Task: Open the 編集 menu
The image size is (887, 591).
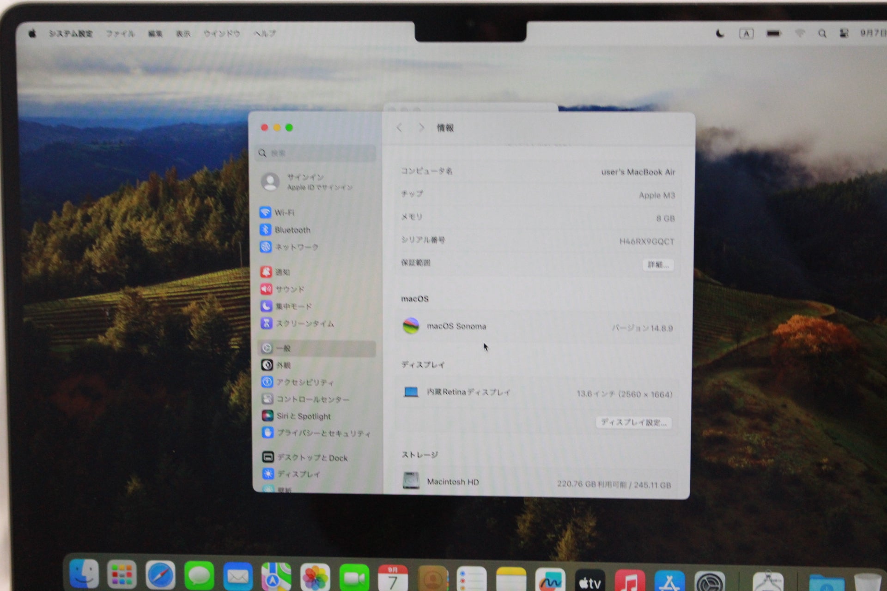Action: click(x=155, y=34)
